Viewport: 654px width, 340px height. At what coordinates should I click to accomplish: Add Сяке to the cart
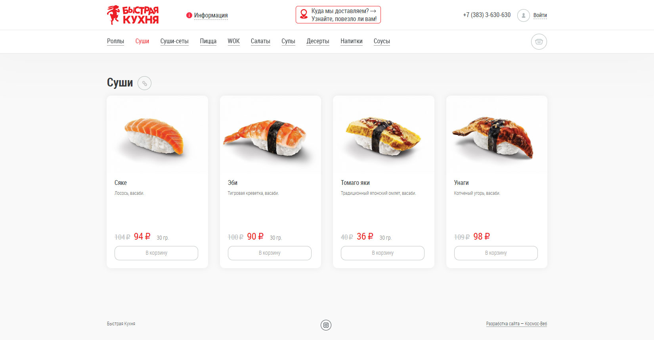(x=156, y=253)
